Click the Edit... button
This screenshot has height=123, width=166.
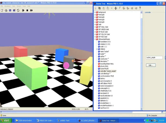point(151,65)
